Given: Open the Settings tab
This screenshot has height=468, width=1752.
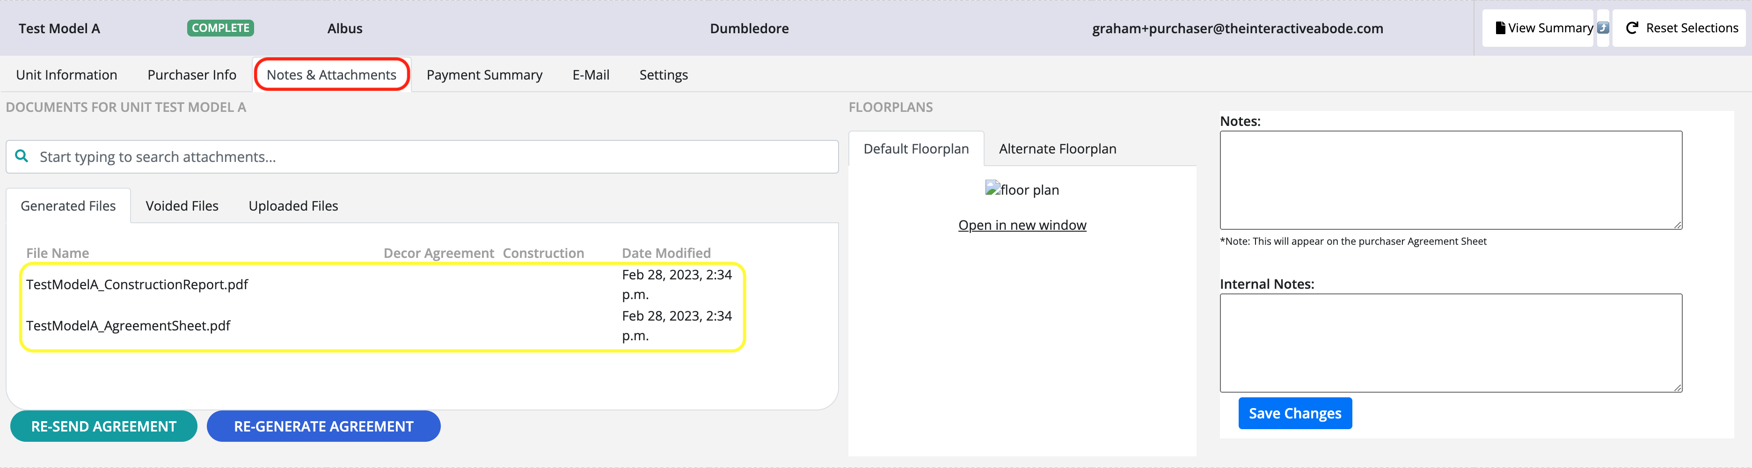Looking at the screenshot, I should point(663,75).
